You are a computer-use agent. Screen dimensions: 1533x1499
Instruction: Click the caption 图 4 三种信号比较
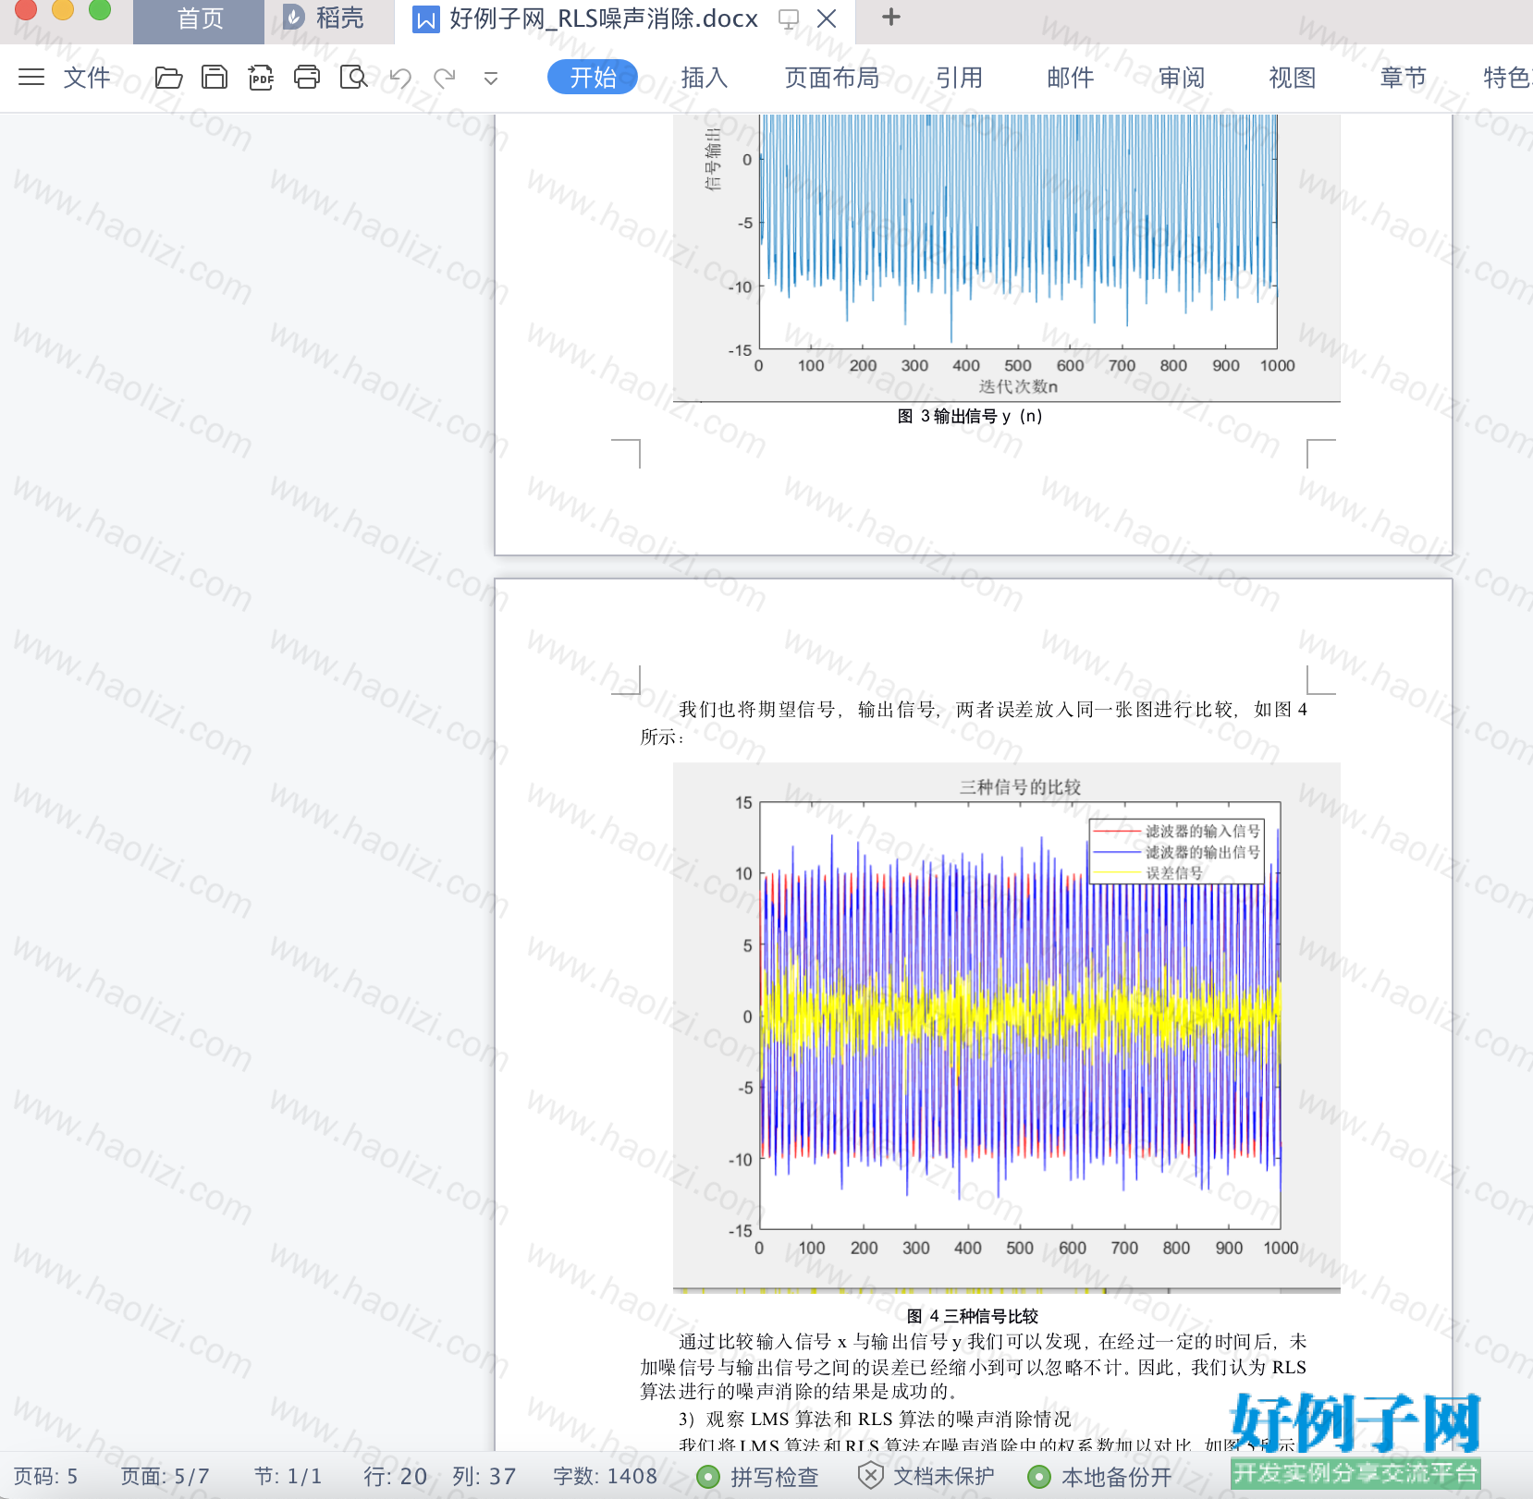click(973, 1316)
